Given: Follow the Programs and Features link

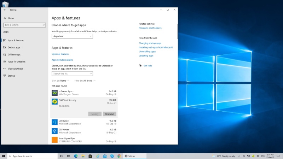Looking at the screenshot, I should [x=150, y=28].
